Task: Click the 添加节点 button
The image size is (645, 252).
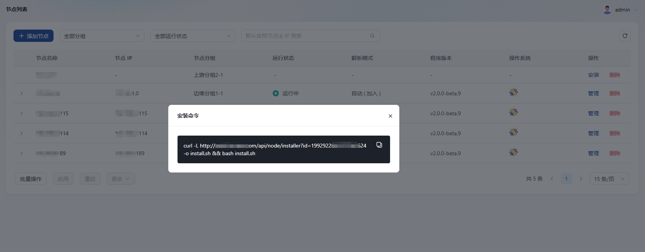Action: 34,36
